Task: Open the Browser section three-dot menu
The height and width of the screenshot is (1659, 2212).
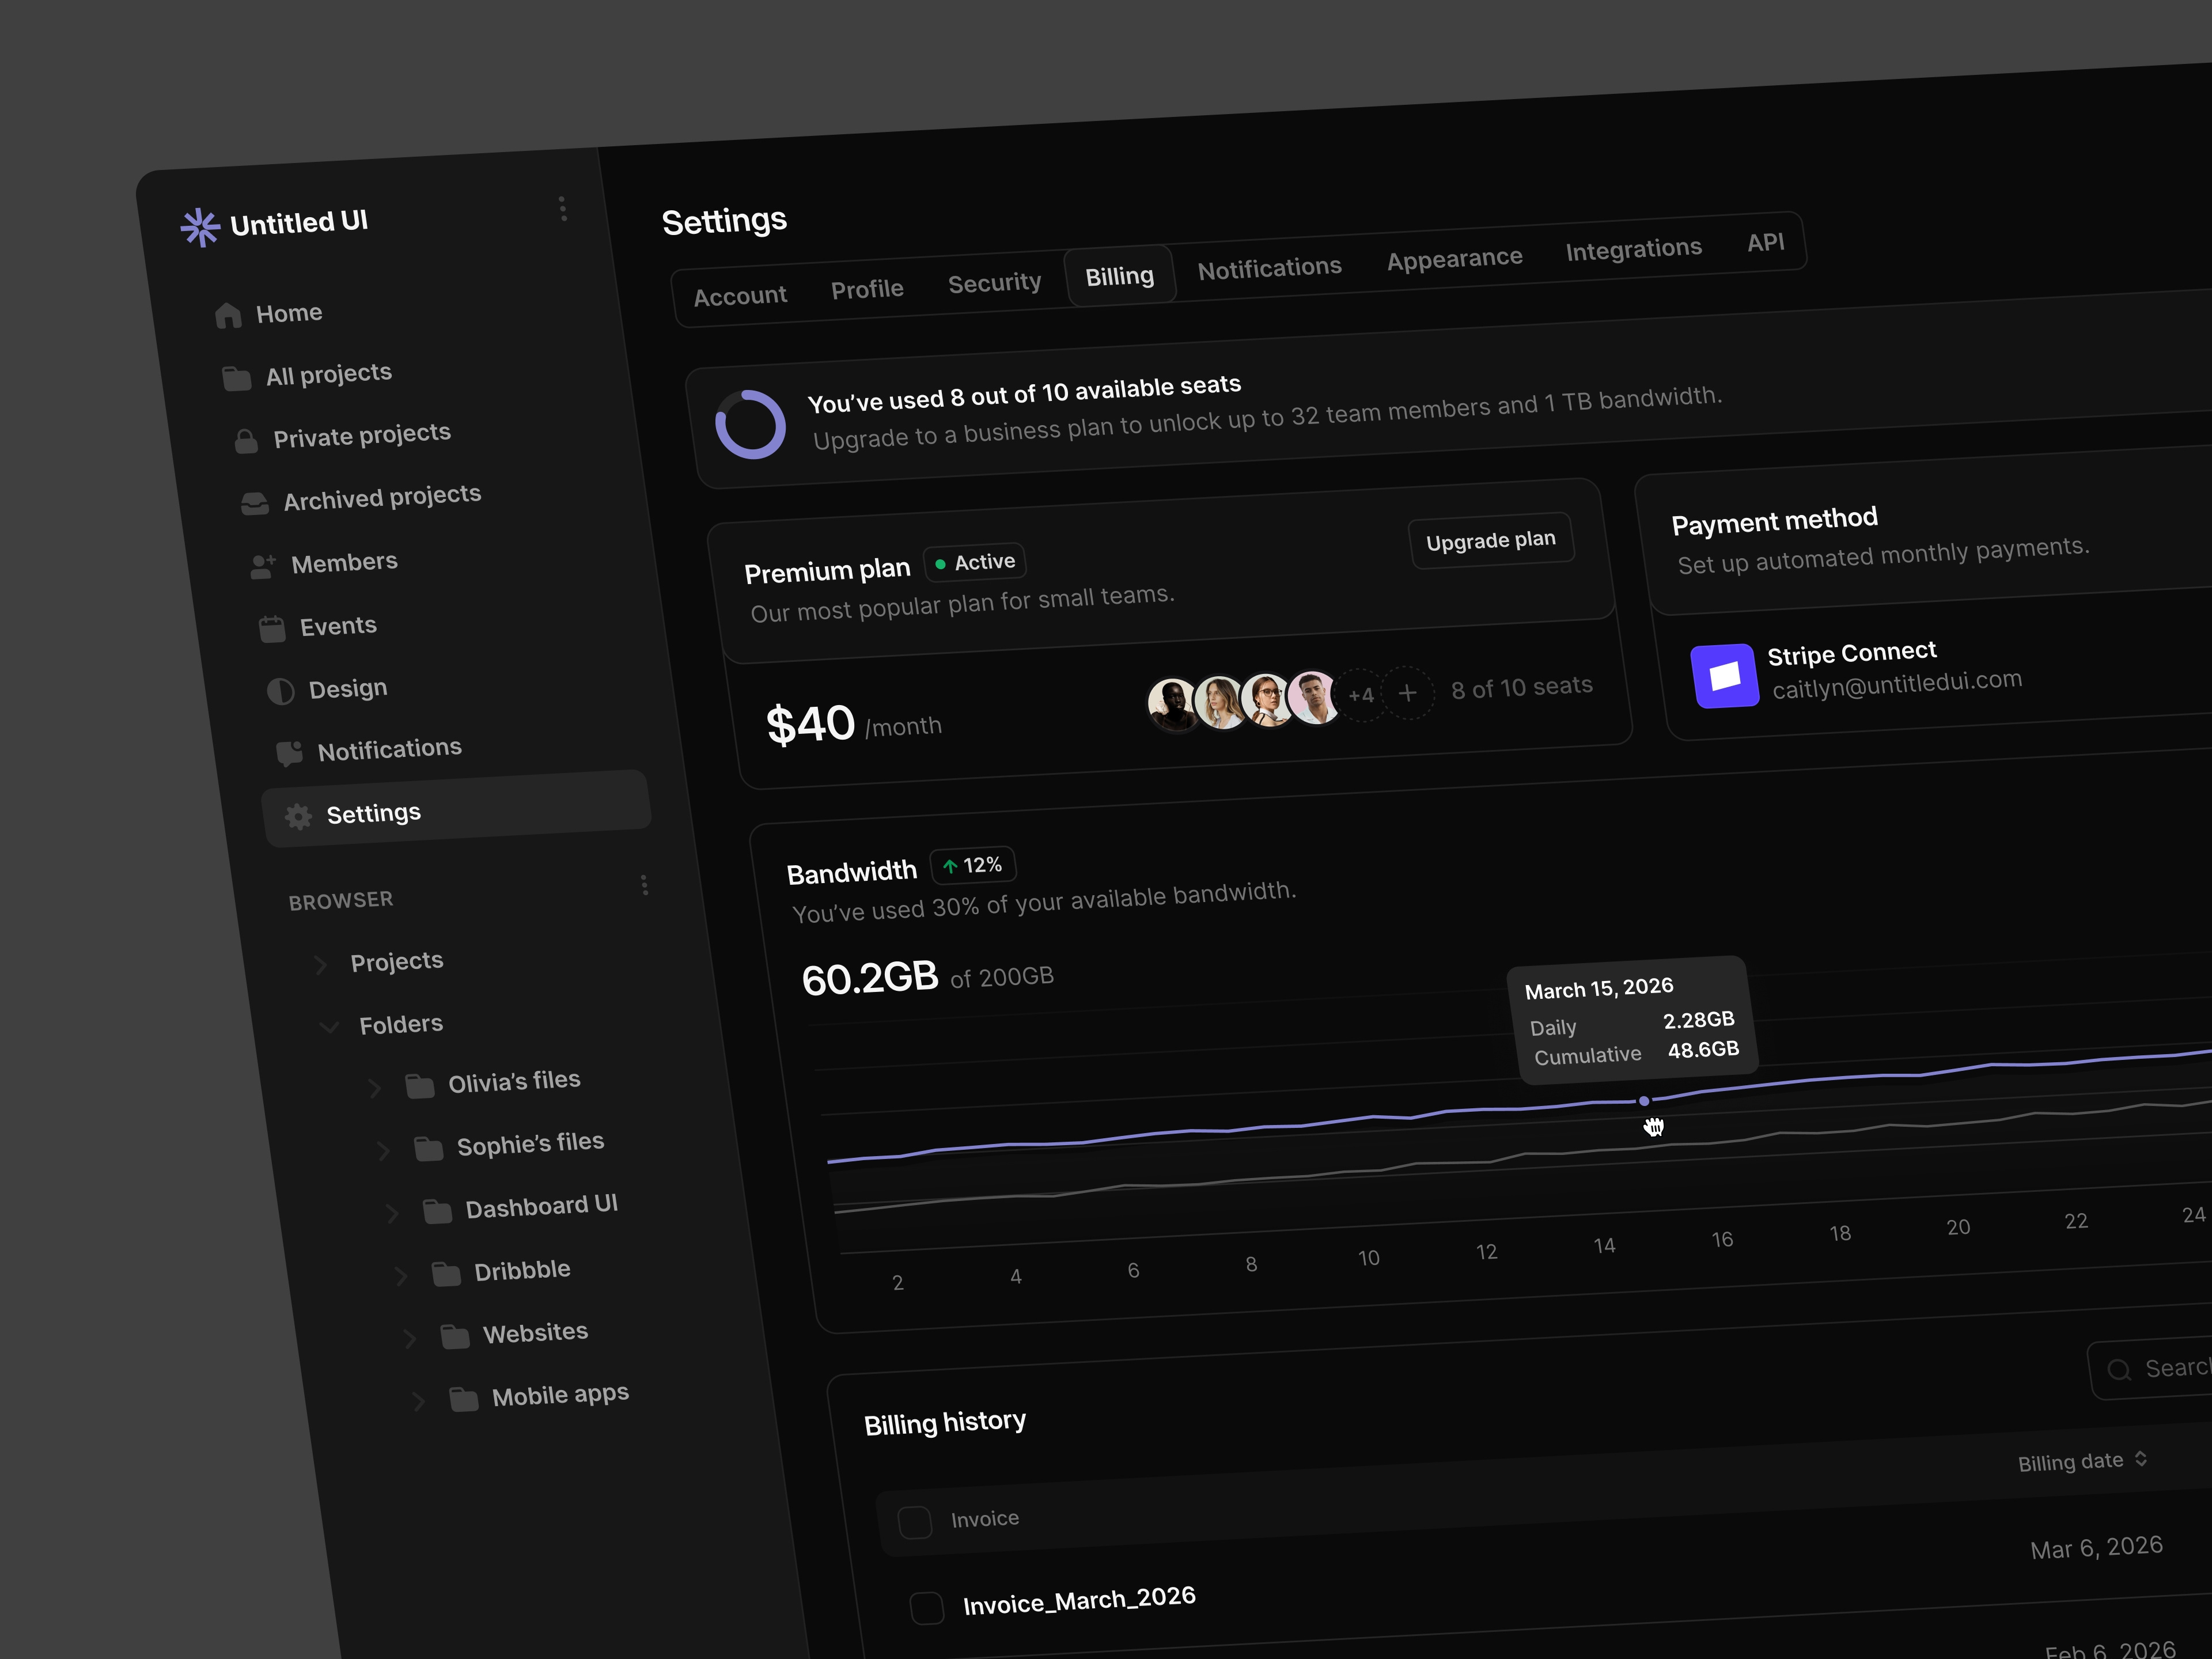Action: pos(644,885)
